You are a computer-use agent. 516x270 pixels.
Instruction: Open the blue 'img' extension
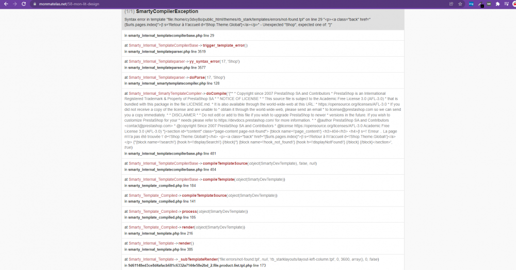pos(471,4)
